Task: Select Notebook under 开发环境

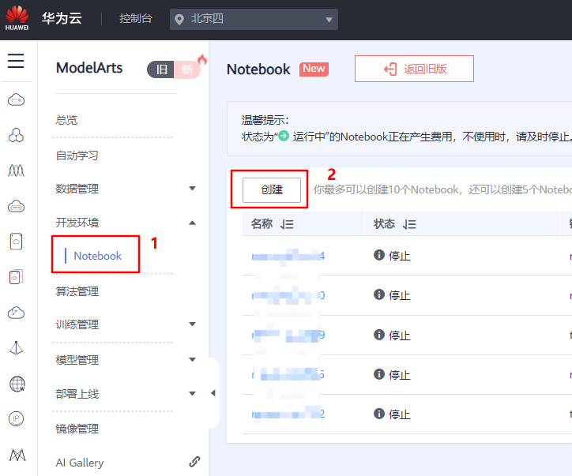Action: (97, 256)
